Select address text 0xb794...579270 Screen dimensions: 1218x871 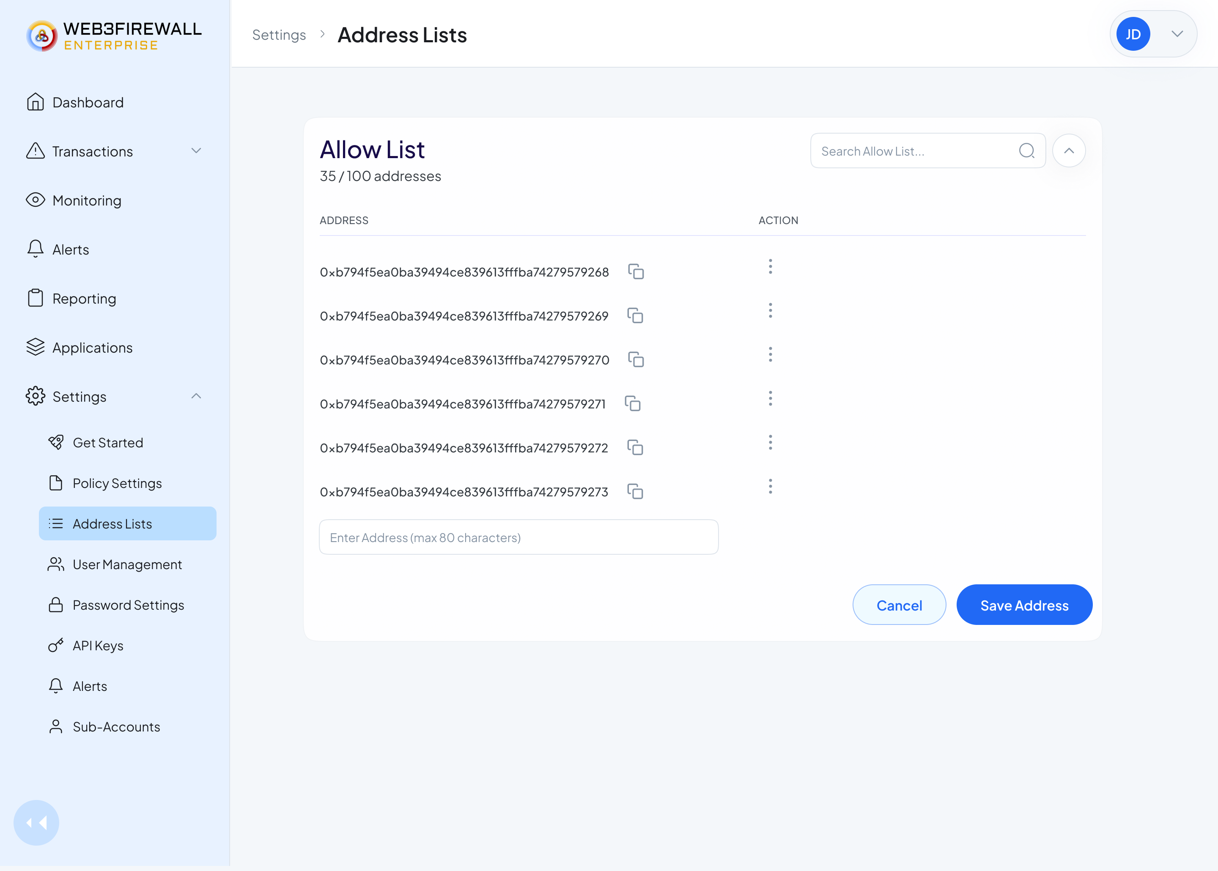(464, 360)
